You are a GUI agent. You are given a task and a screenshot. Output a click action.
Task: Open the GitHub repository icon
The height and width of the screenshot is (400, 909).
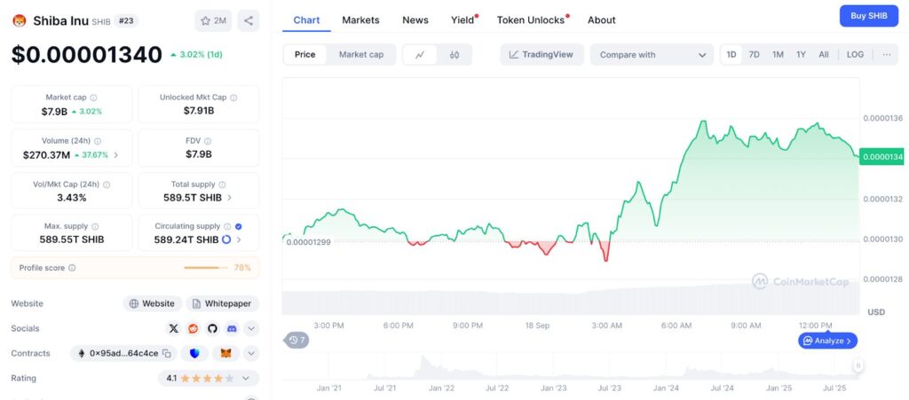(213, 328)
